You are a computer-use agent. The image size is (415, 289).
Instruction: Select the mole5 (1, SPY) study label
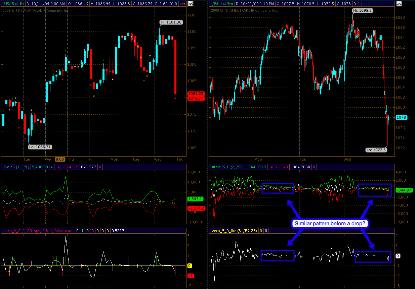[16, 167]
